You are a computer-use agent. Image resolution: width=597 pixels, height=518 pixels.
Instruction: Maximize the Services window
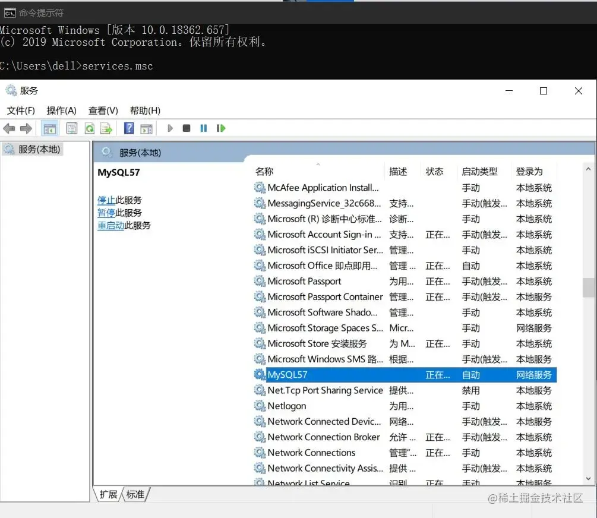coord(544,91)
